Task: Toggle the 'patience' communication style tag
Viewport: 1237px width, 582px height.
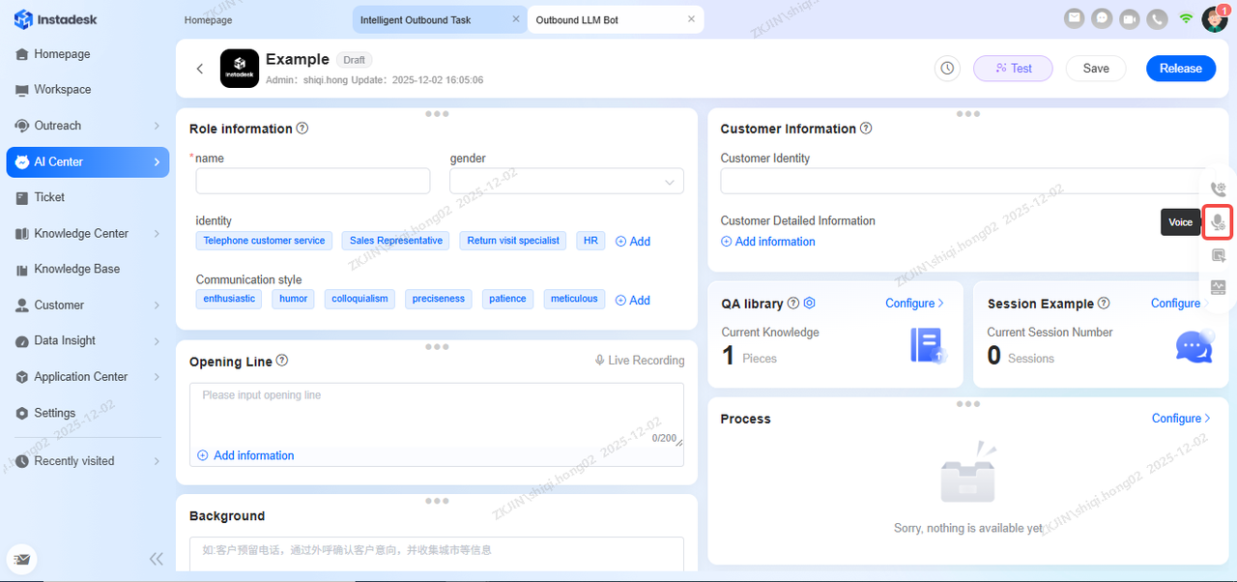Action: (507, 299)
